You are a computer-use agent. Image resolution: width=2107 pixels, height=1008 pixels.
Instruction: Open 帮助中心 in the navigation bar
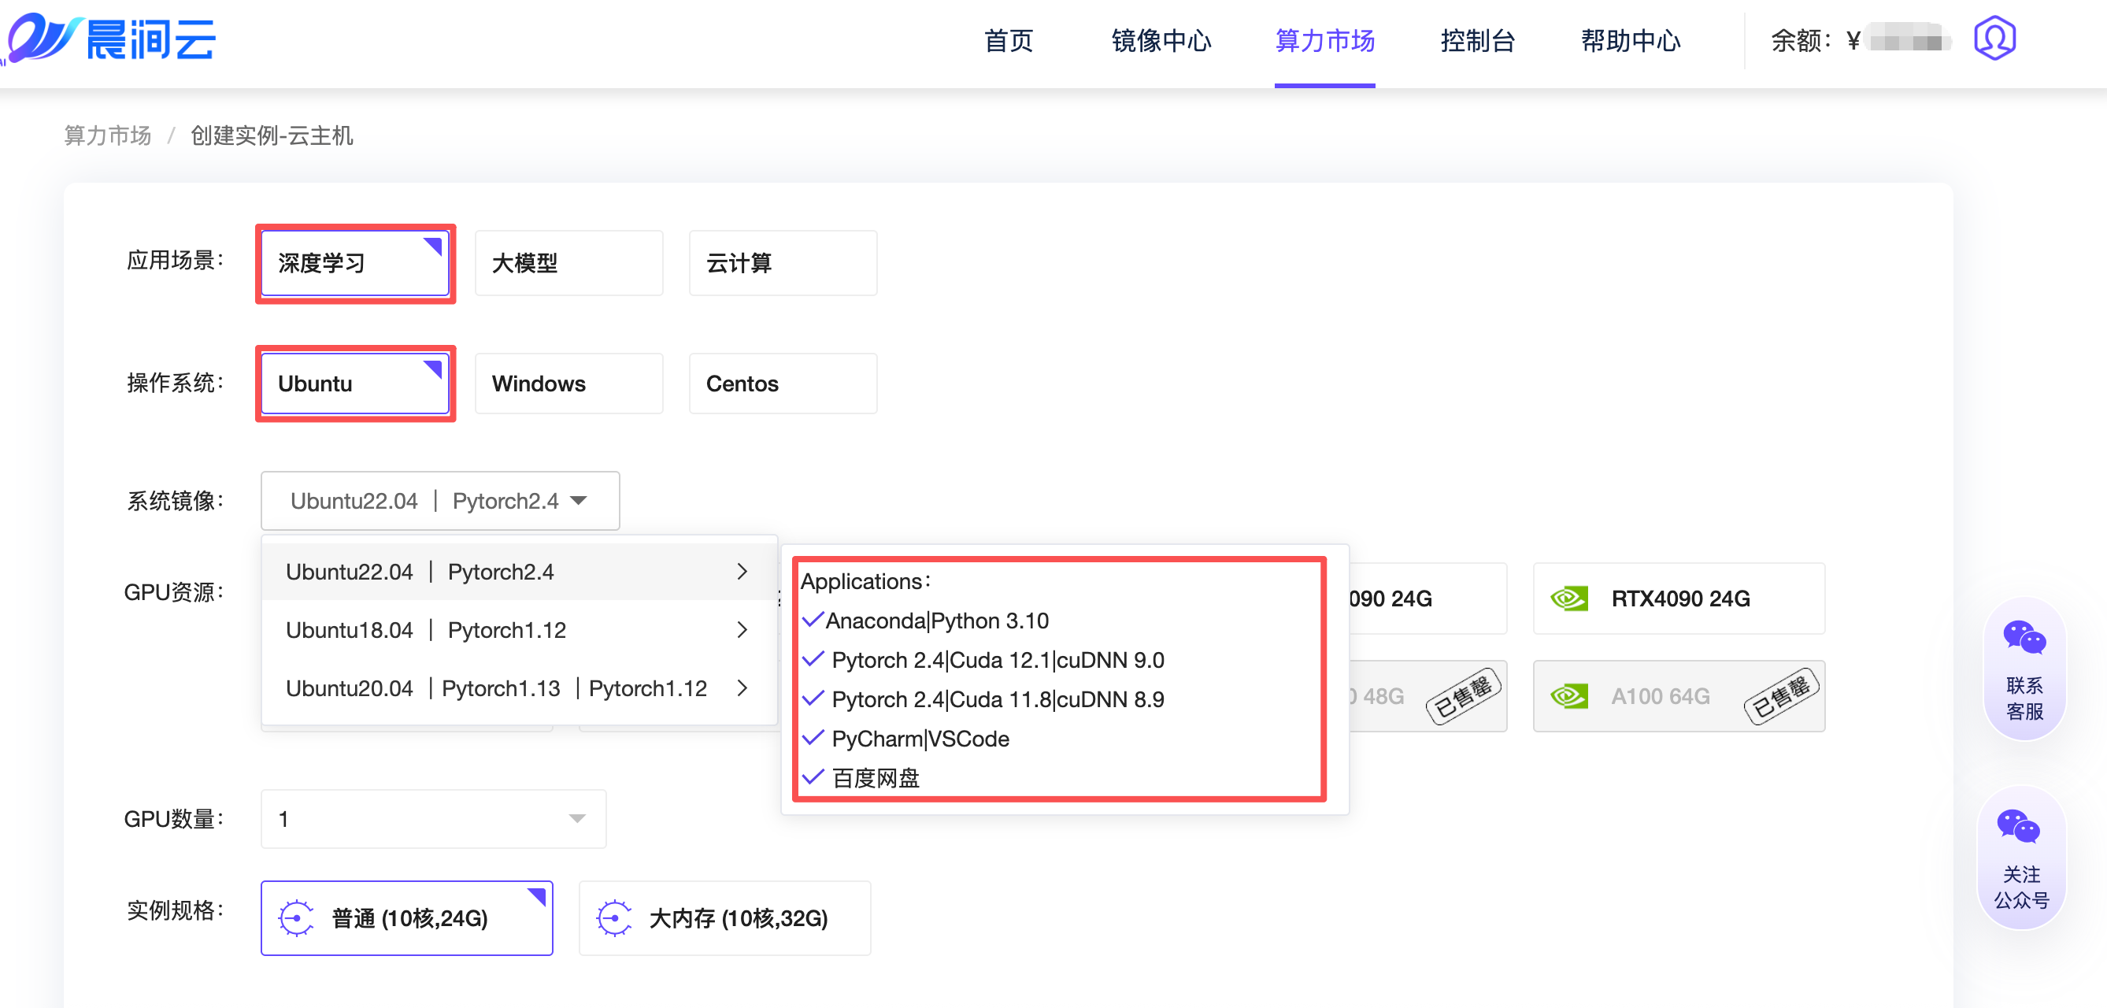click(x=1630, y=41)
